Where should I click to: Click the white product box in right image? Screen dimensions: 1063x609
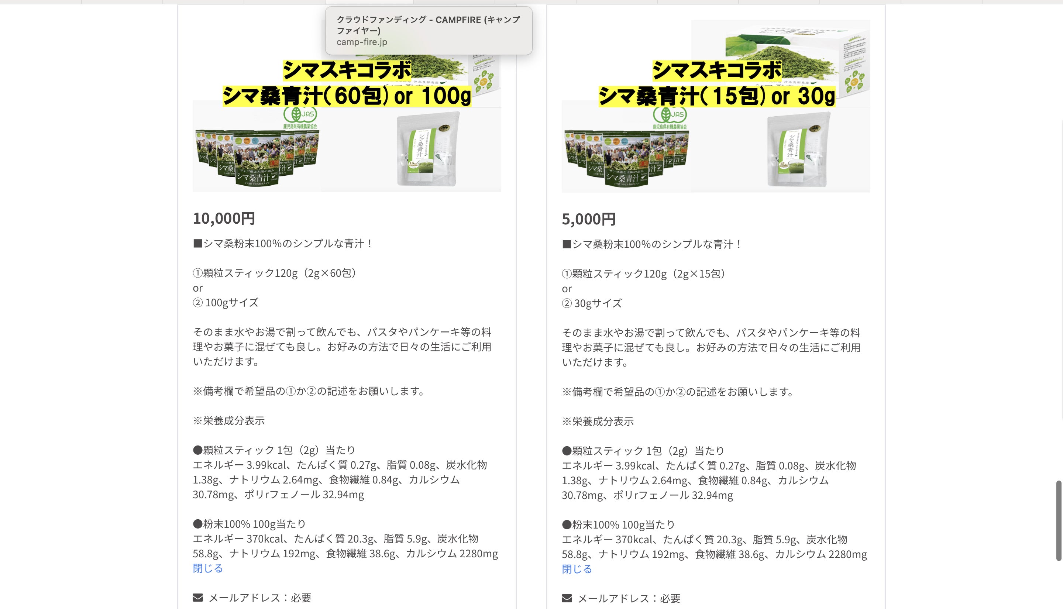pyautogui.click(x=781, y=59)
